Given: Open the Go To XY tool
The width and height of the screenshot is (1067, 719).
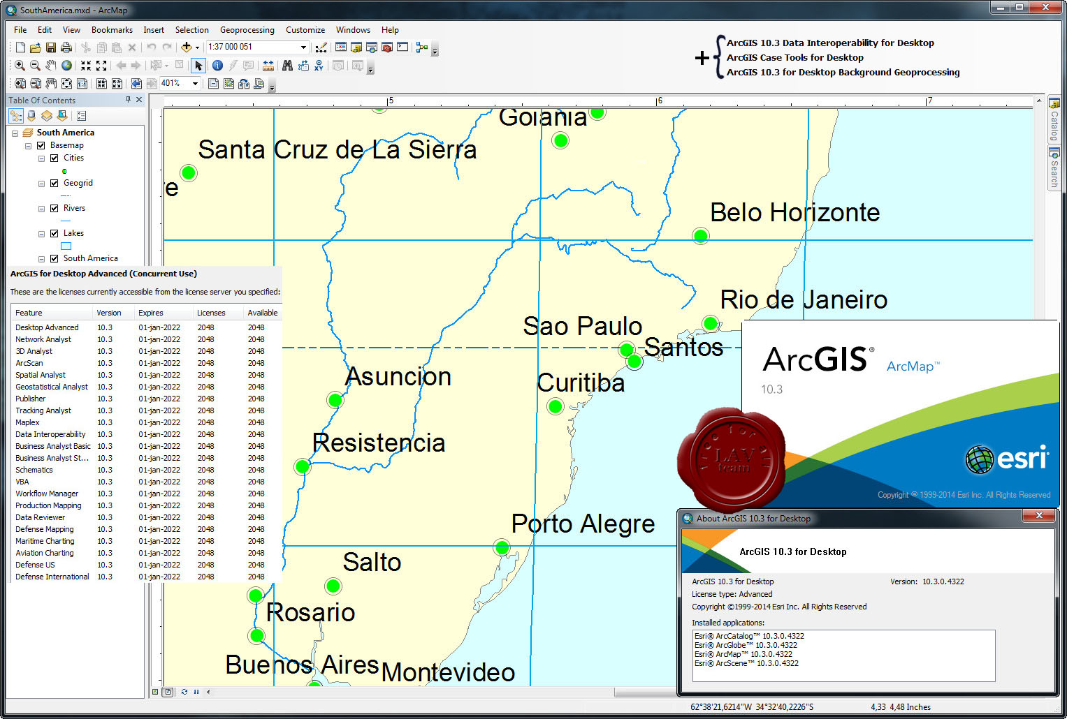Looking at the screenshot, I should pos(319,66).
